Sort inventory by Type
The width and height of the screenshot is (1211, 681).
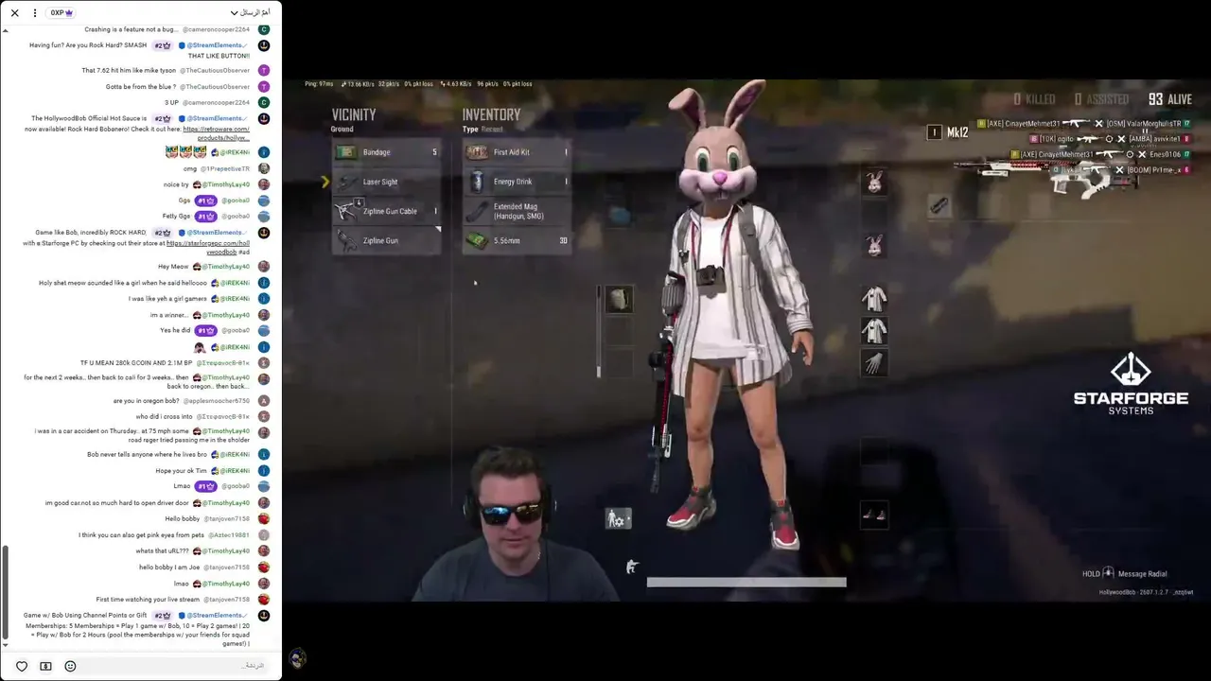click(470, 130)
